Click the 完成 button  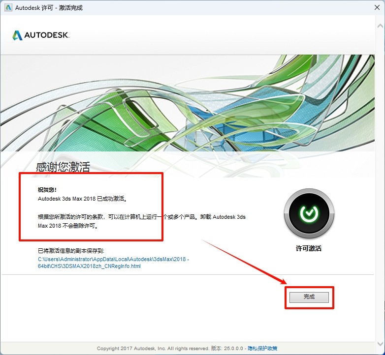point(309,297)
